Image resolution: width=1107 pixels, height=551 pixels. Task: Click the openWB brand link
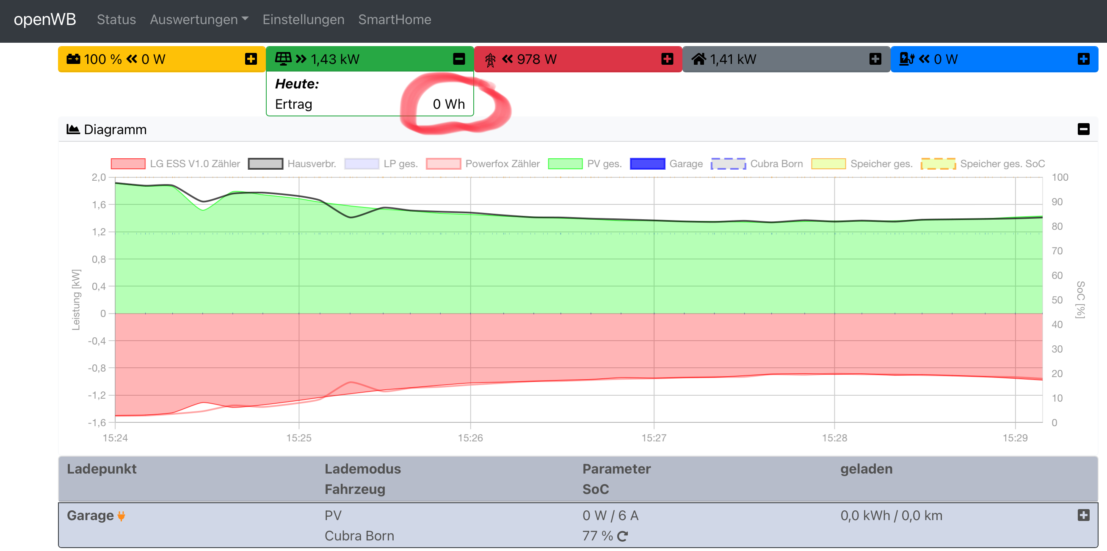pos(45,19)
